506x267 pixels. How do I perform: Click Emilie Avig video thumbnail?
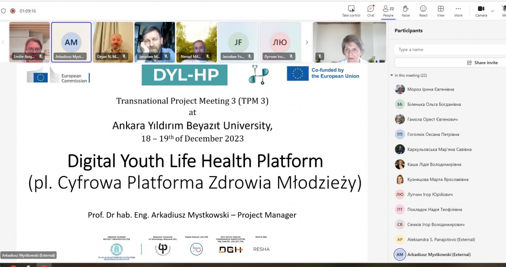tap(29, 42)
